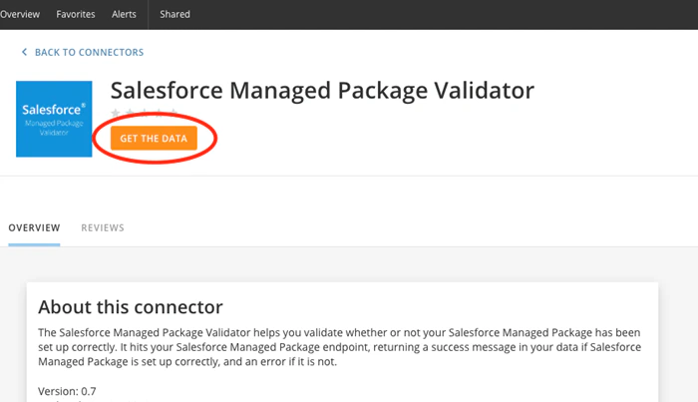The height and width of the screenshot is (402, 698).
Task: Open Alerts in the top navigation bar
Action: pos(124,14)
